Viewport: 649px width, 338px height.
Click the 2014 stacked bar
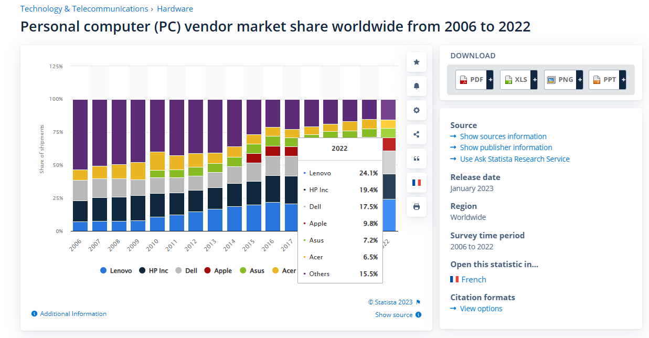click(235, 165)
